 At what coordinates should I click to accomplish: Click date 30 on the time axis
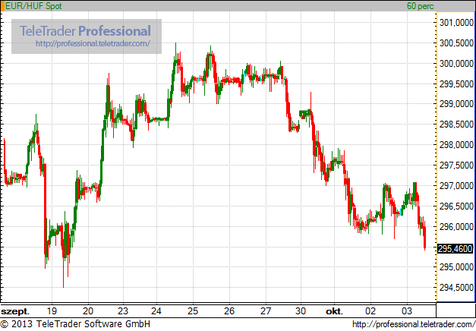(x=301, y=311)
